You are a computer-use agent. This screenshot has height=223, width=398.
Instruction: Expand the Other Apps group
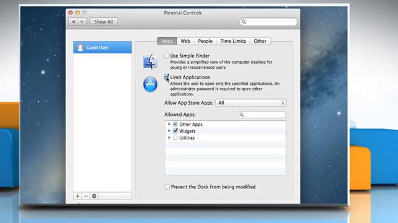tap(169, 124)
